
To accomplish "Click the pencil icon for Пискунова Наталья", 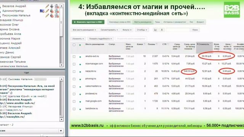I will click(47, 16).
